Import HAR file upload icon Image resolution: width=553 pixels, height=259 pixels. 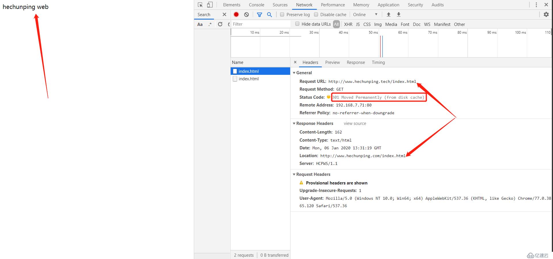click(x=389, y=14)
